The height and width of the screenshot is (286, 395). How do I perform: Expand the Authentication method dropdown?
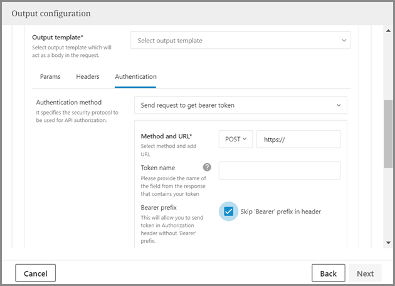pos(240,105)
